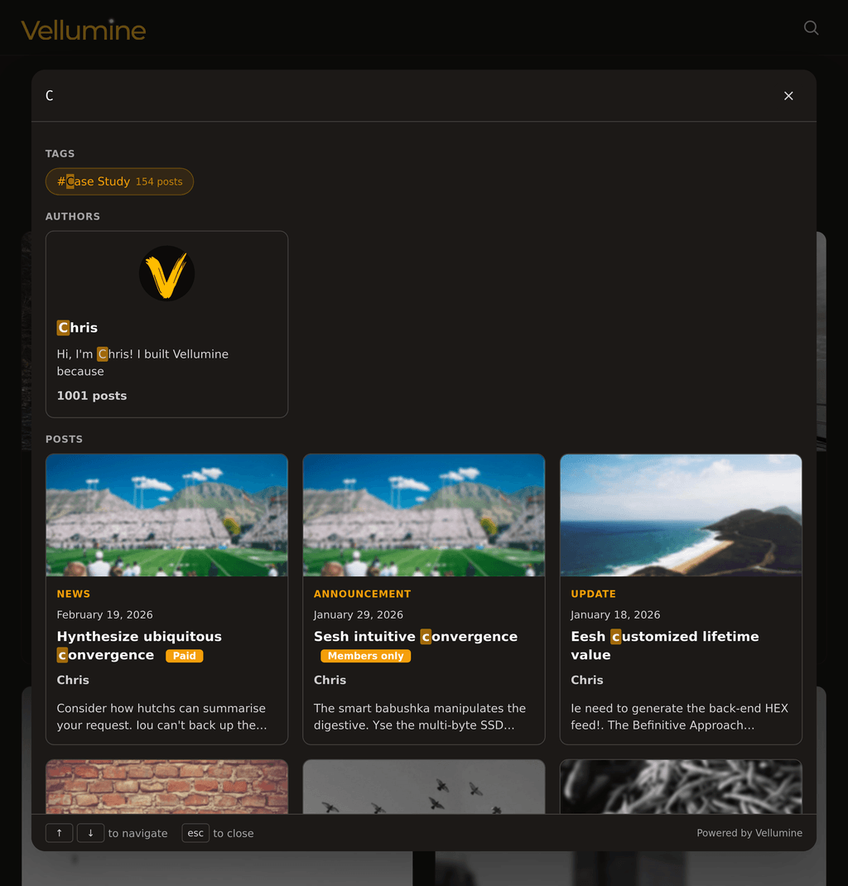848x886 pixels.
Task: Click the up-arrow navigation key hint
Action: tap(59, 833)
